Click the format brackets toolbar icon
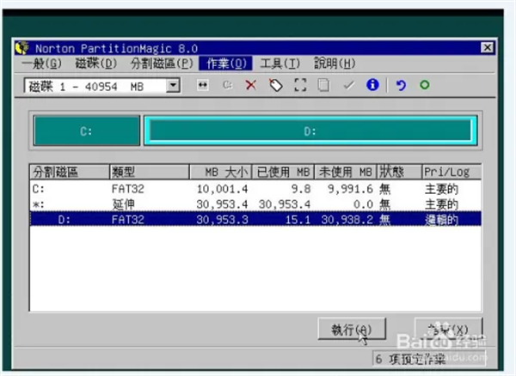Image resolution: width=516 pixels, height=376 pixels. [x=300, y=85]
